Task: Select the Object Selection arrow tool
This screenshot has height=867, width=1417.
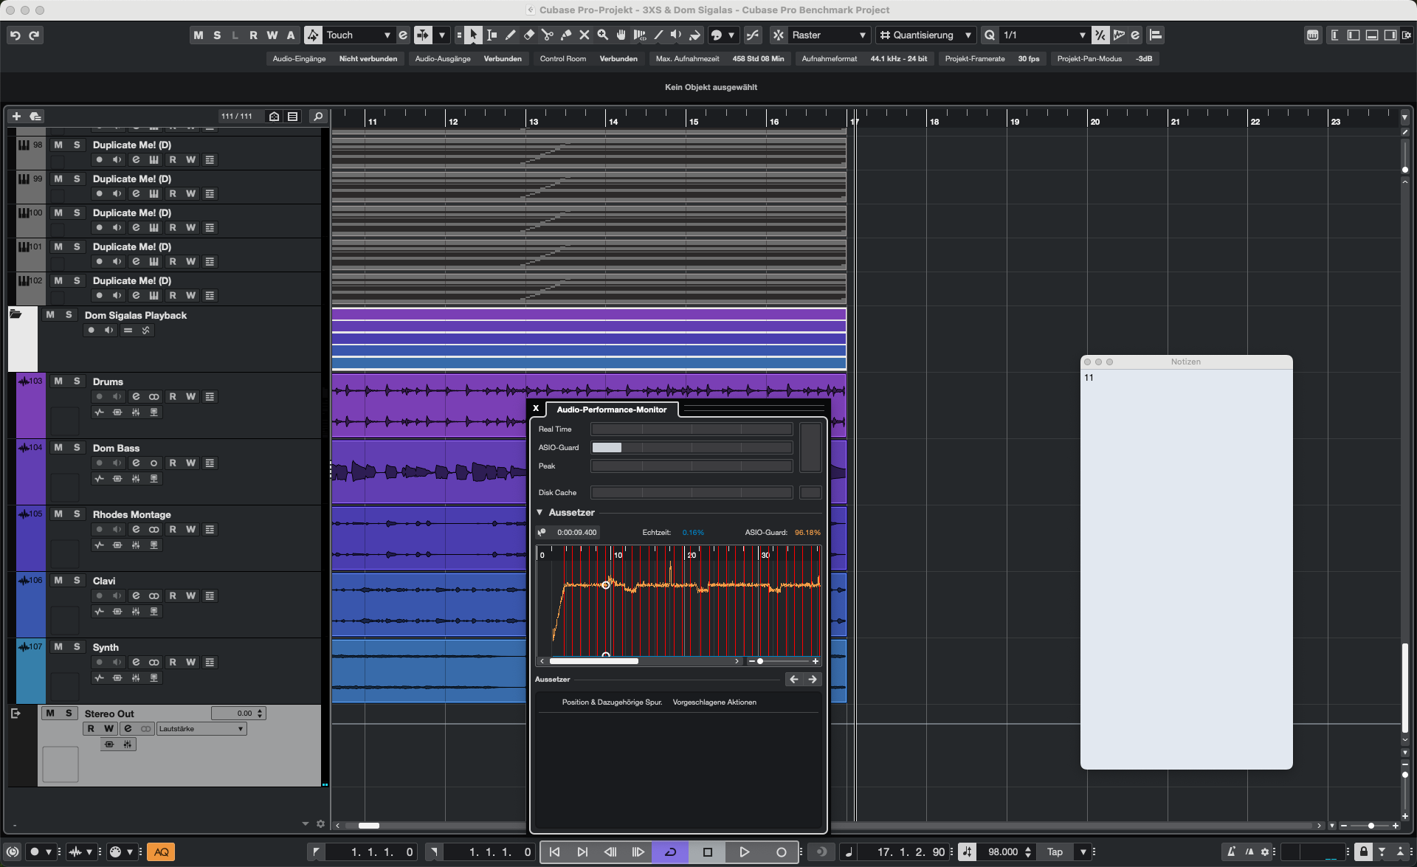Action: pos(473,35)
